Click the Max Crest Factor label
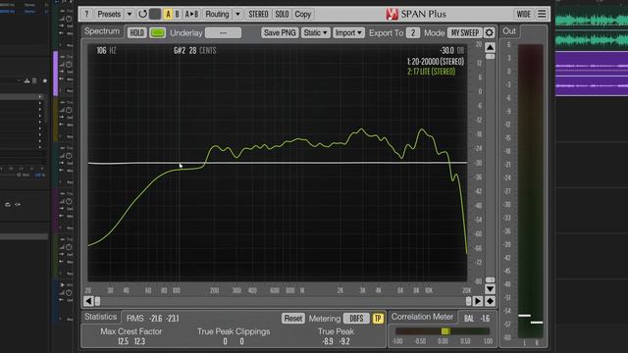The width and height of the screenshot is (628, 353). (131, 331)
